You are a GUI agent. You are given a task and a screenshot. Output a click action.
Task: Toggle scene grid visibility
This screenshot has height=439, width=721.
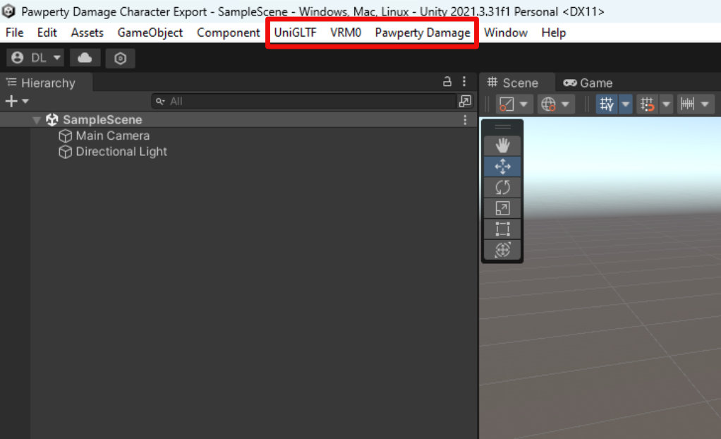(x=607, y=104)
